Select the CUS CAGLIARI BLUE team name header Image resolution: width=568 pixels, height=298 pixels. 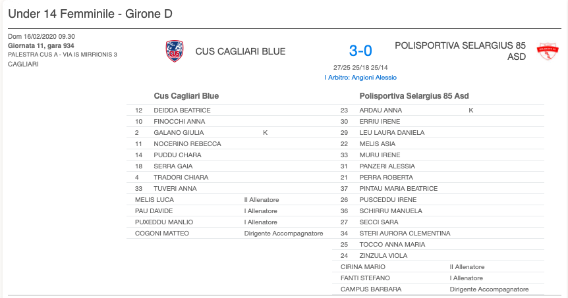241,51
